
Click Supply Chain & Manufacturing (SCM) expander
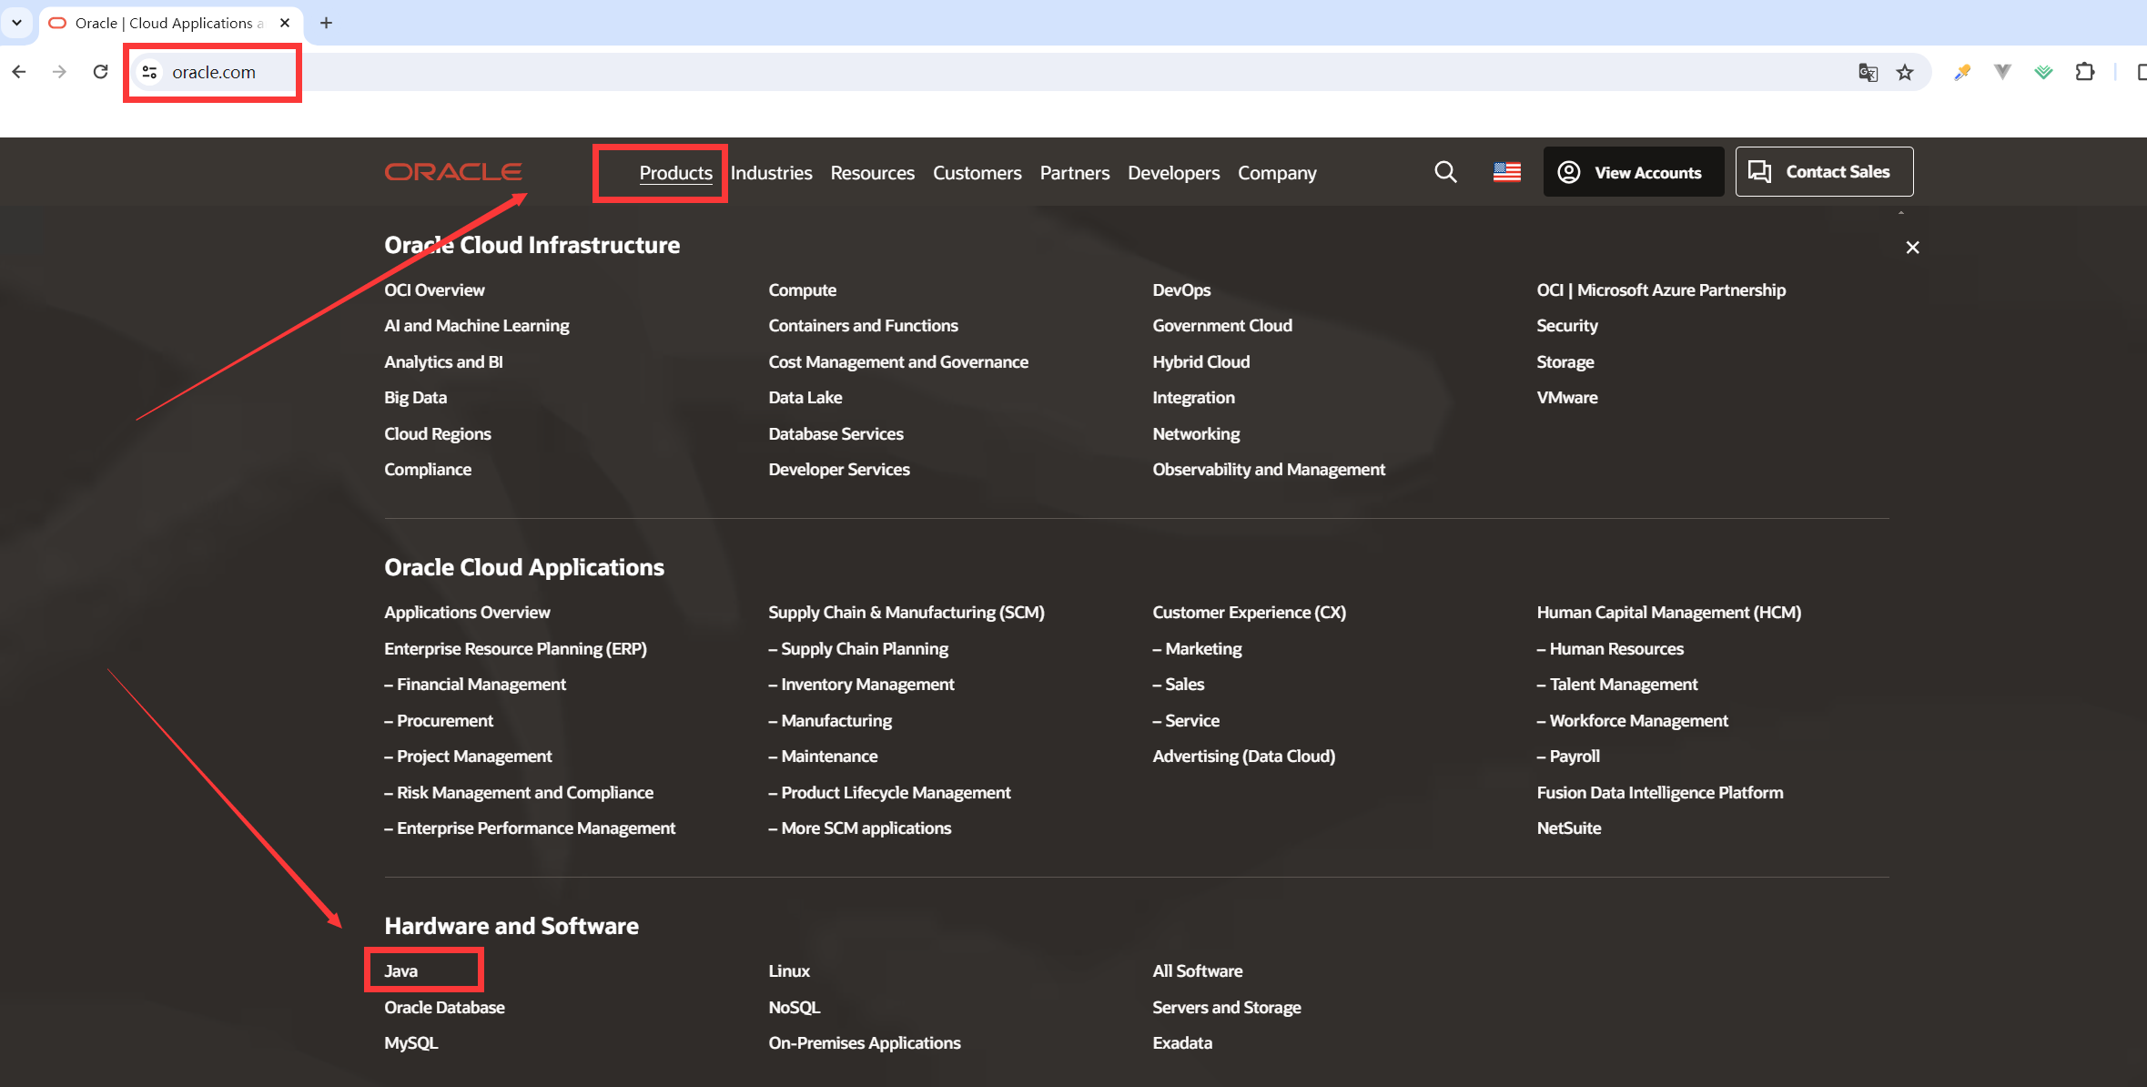point(906,612)
